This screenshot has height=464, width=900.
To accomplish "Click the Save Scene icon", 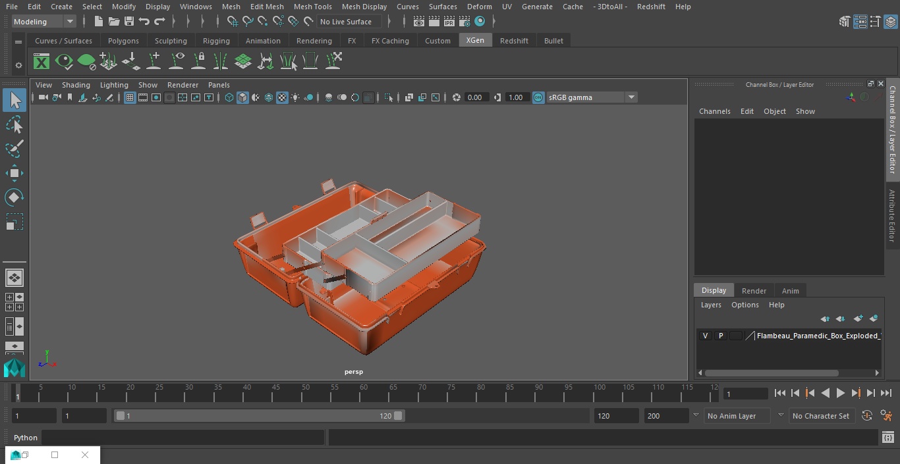I will coord(129,22).
